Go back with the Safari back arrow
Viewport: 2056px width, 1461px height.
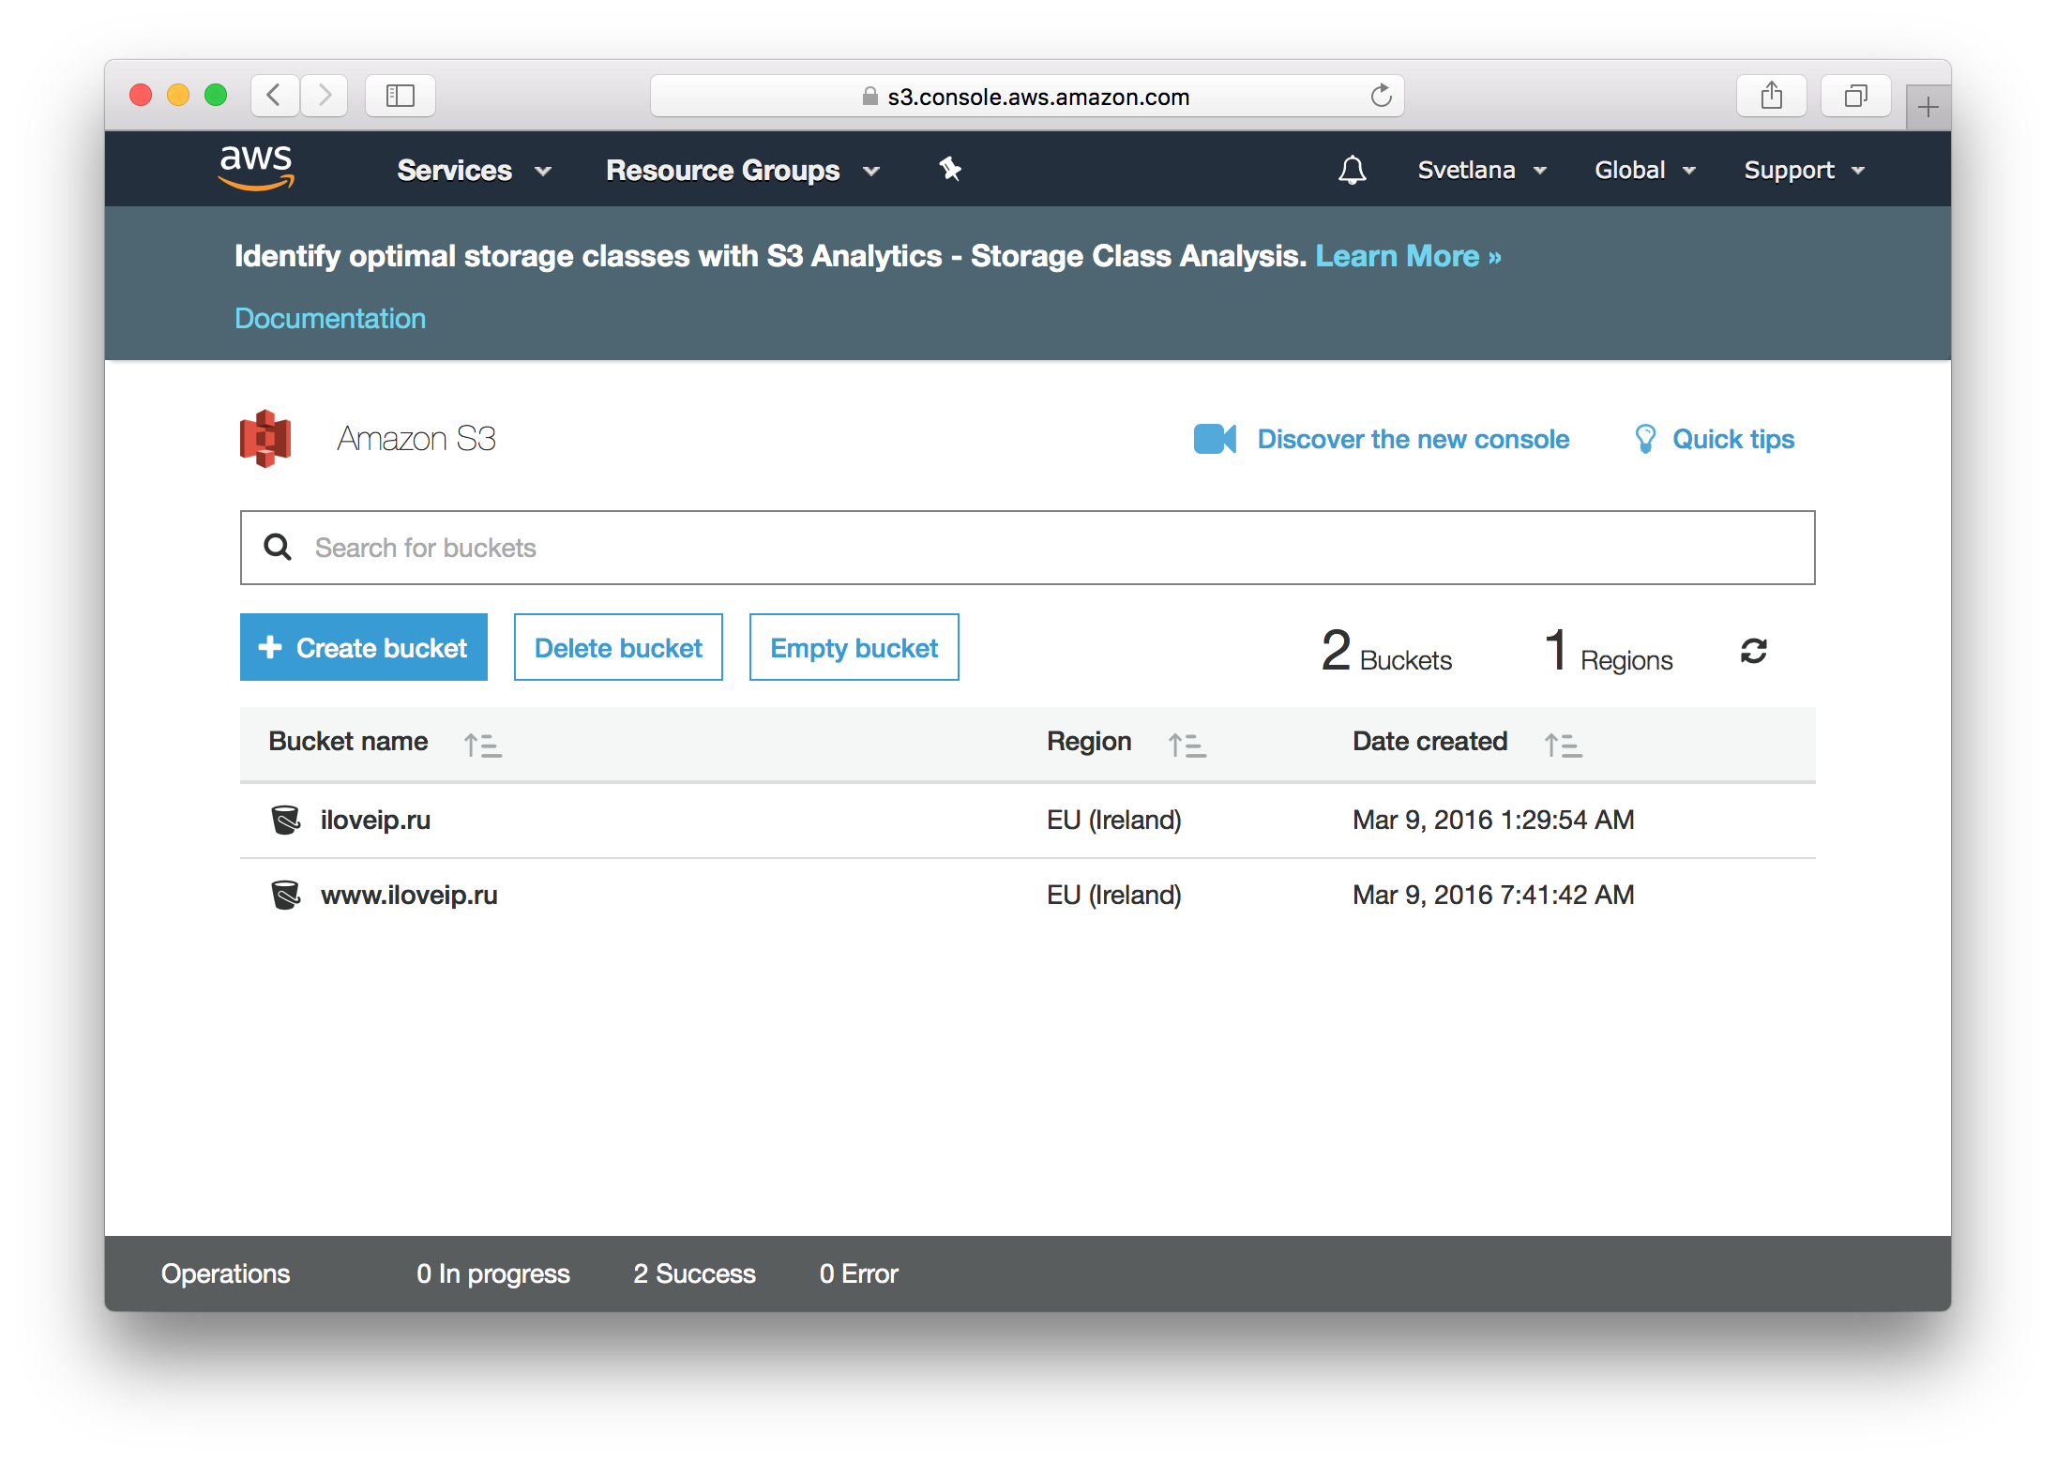point(275,95)
